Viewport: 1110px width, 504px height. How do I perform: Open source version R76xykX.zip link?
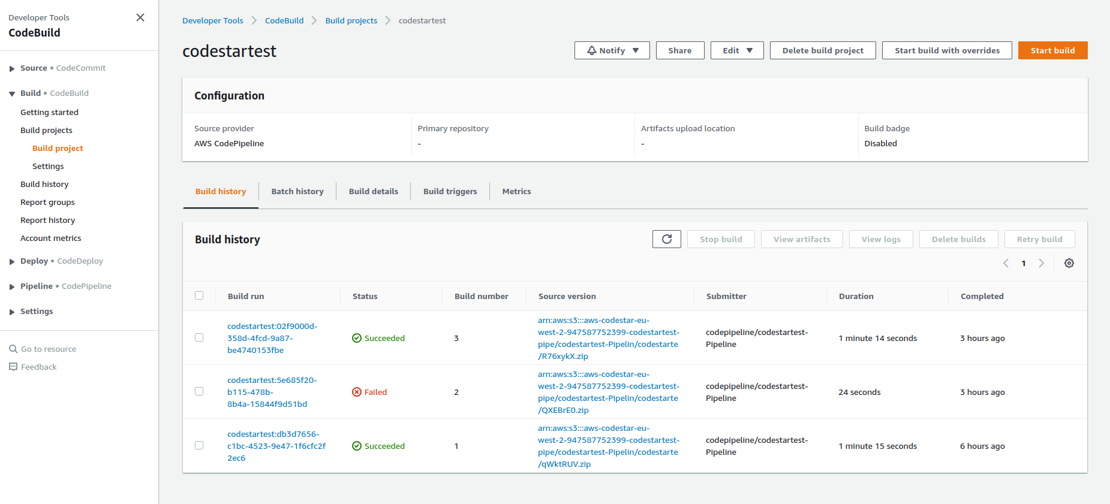tap(609, 338)
